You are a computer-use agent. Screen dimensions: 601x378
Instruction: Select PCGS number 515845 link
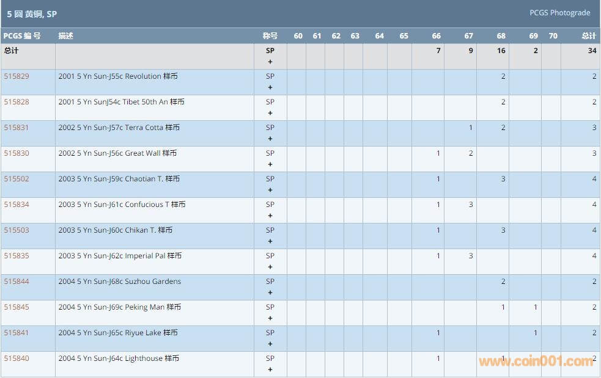(x=17, y=307)
